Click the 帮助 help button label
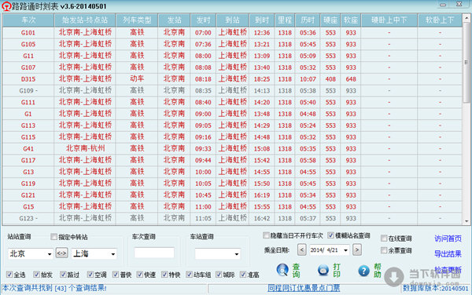Image resolution: width=472 pixels, height=295 pixels. (378, 271)
